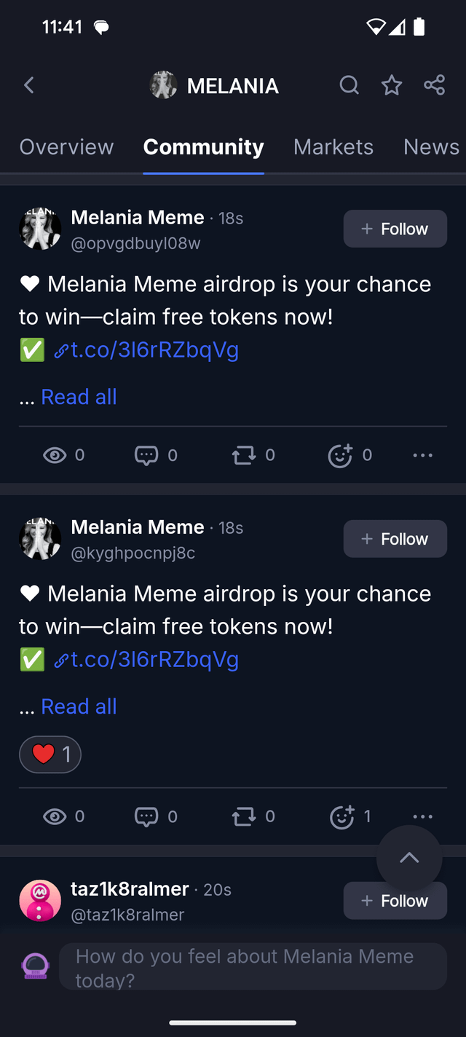Tap the back arrow in the header
Screen dimensions: 466x1037
(29, 86)
